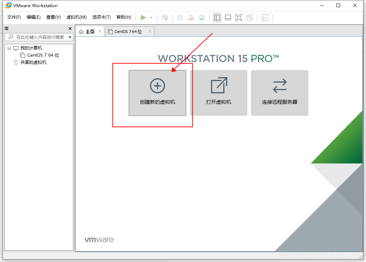Open the console view toolbar icon
Screen dimensions: 366x262
(x=265, y=18)
